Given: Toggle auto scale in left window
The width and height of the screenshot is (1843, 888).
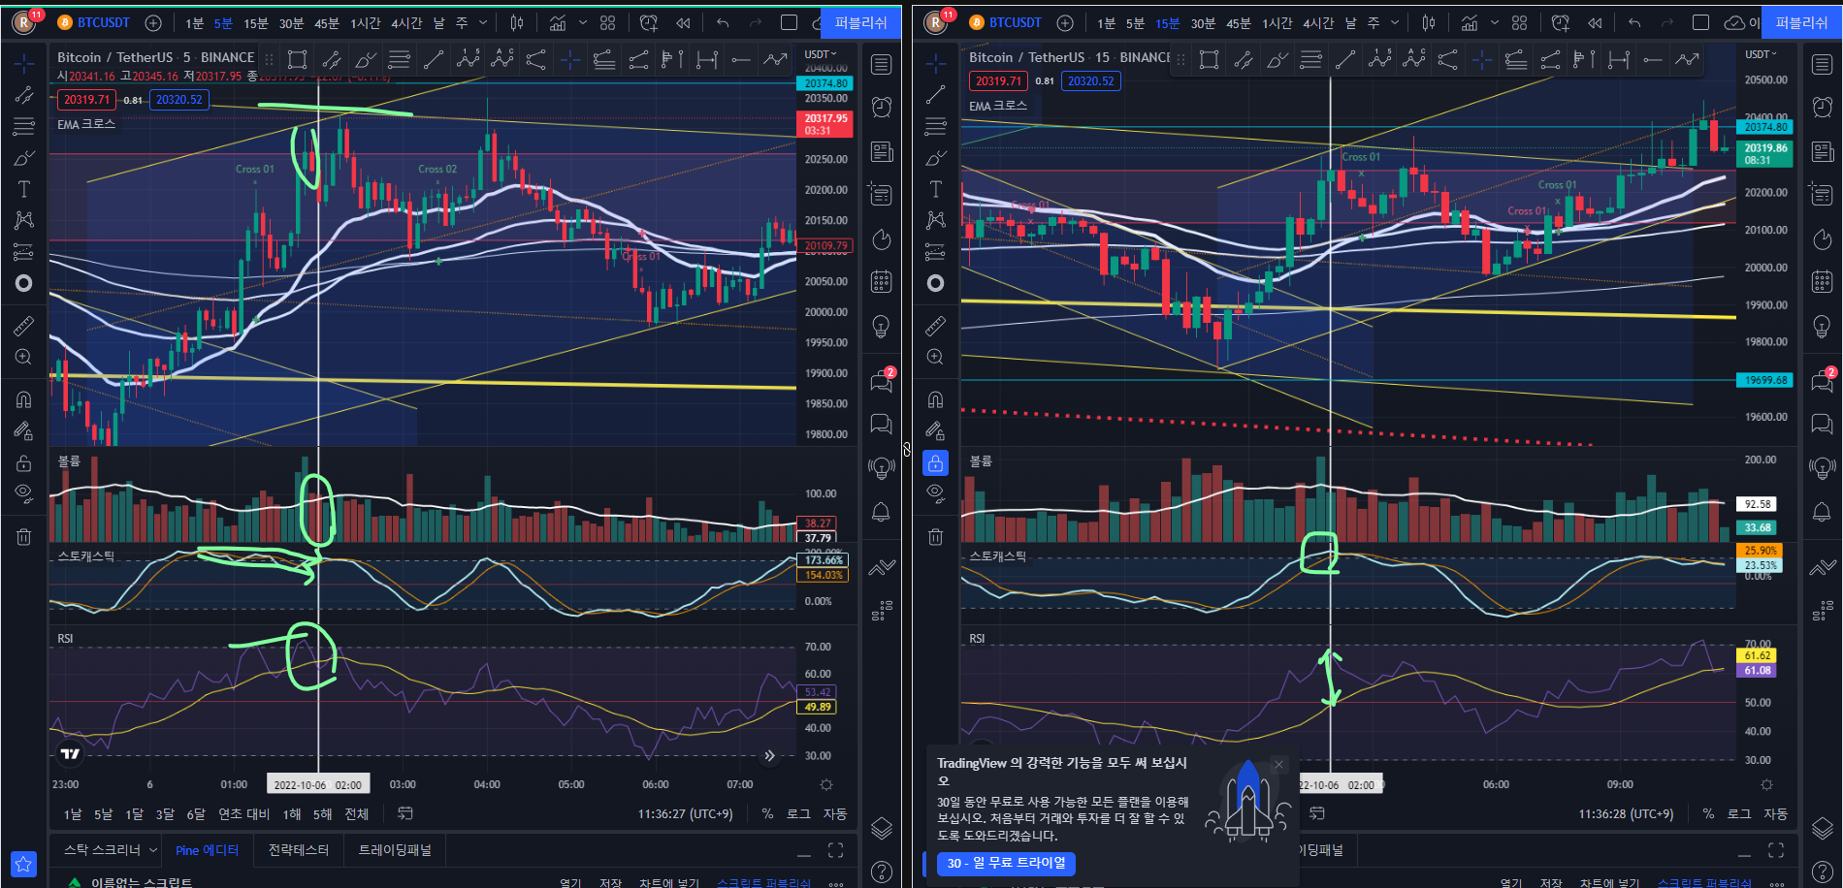Looking at the screenshot, I should pos(835,813).
